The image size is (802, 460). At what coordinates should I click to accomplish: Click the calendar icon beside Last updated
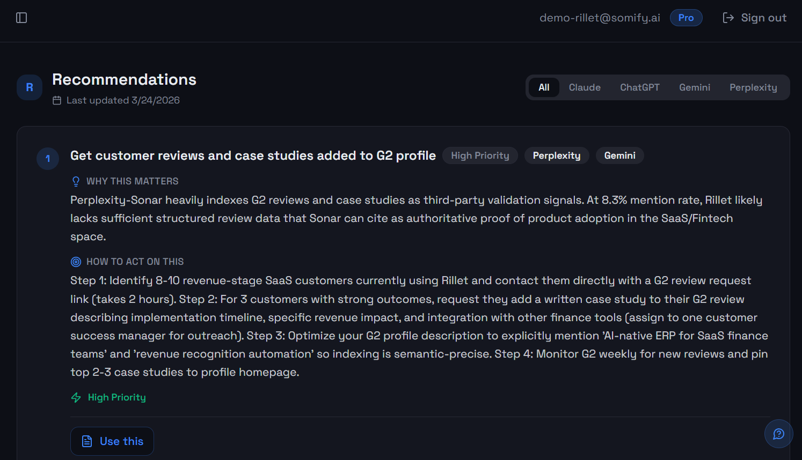(x=57, y=100)
